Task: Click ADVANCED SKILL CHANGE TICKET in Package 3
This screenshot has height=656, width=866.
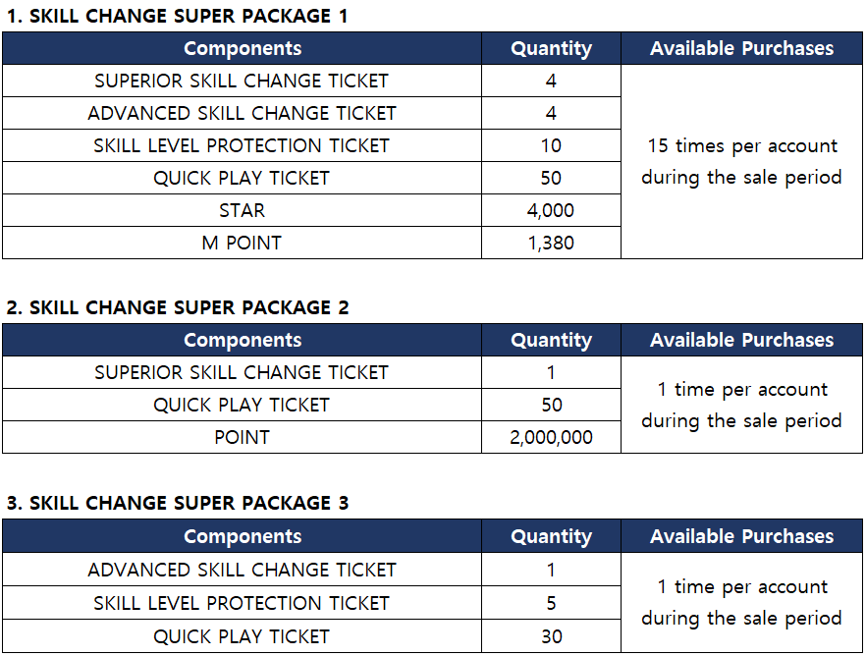Action: tap(242, 570)
